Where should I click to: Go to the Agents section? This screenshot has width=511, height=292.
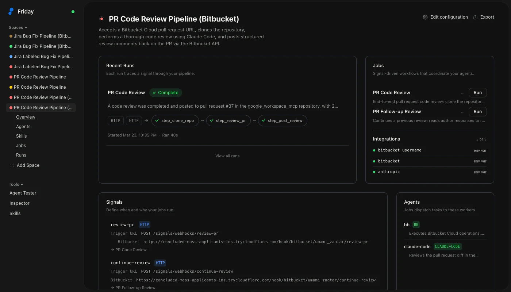pos(23,127)
